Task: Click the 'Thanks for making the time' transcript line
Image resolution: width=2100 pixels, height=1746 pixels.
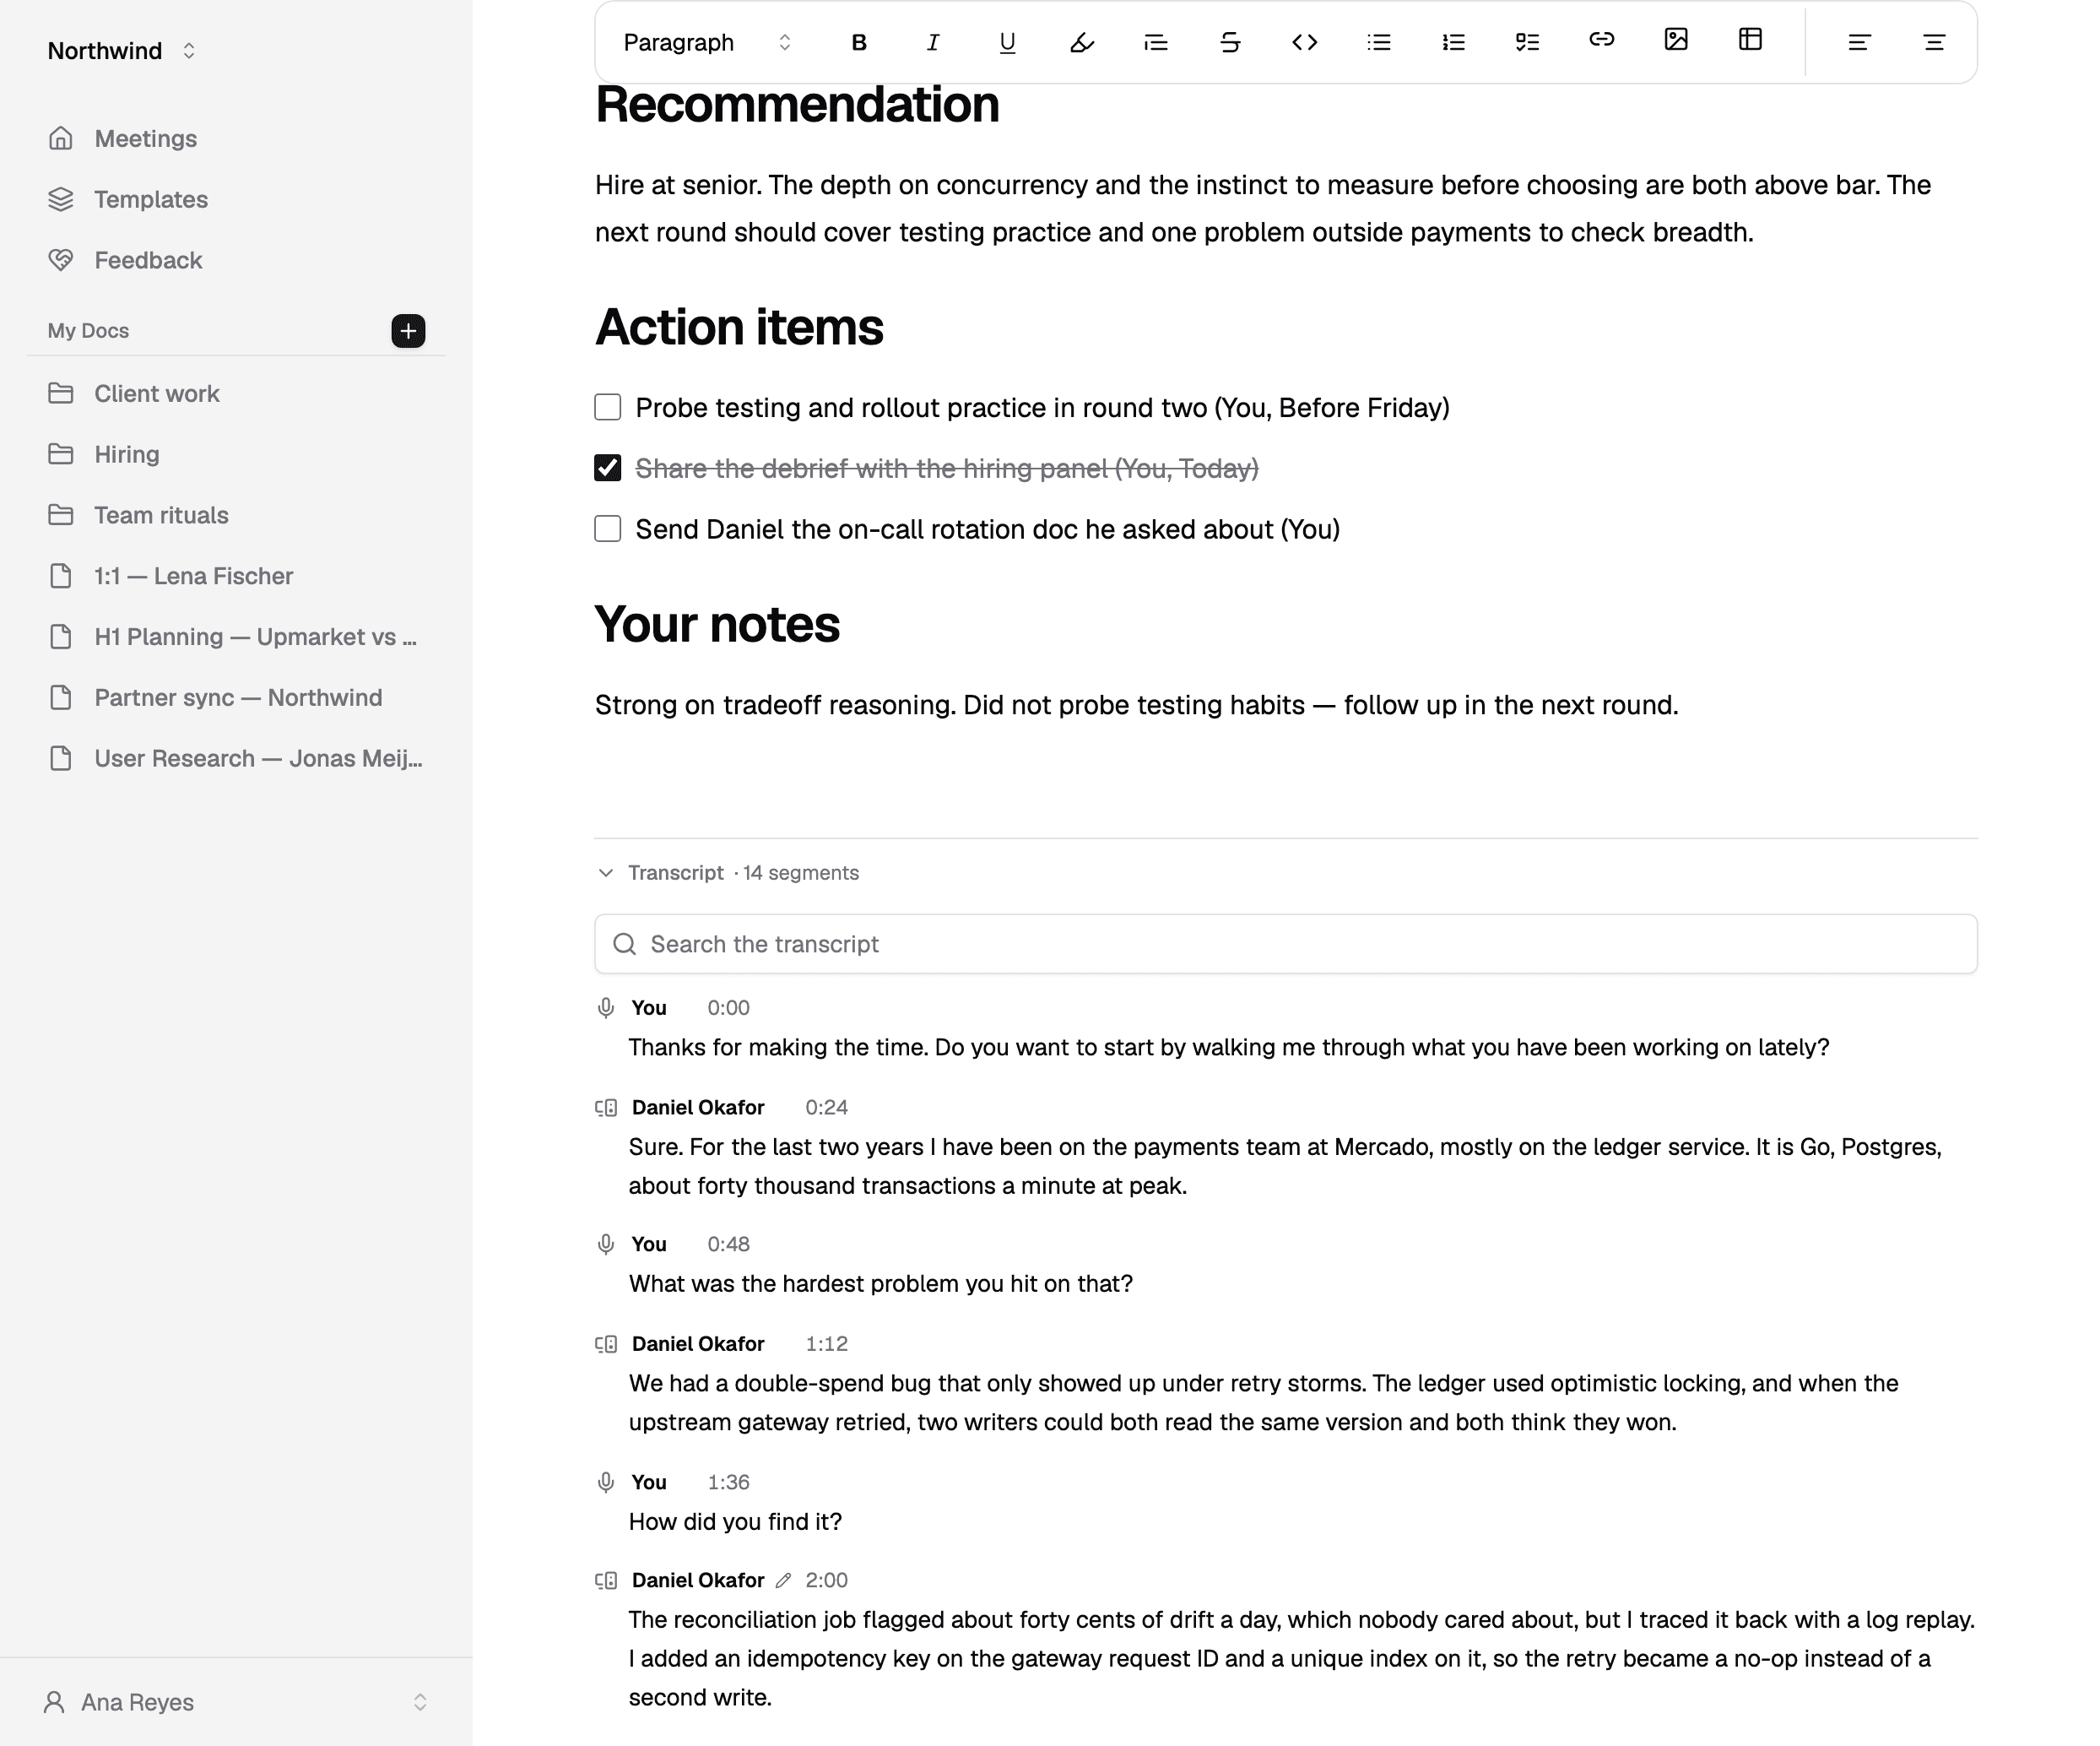Action: click(1229, 1048)
